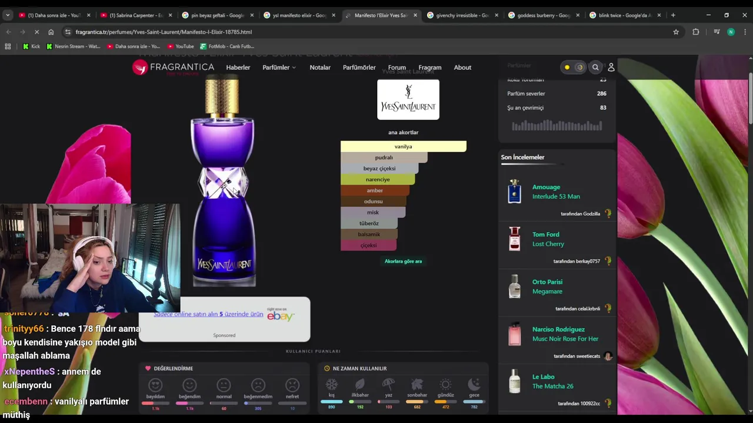Open the Forum menu item
This screenshot has width=753, height=423.
(x=397, y=68)
